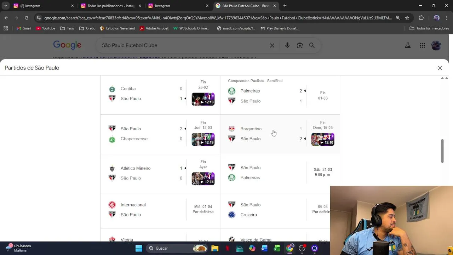The width and height of the screenshot is (453, 255).
Task: Open the Gmail bookmark
Action: point(24,28)
